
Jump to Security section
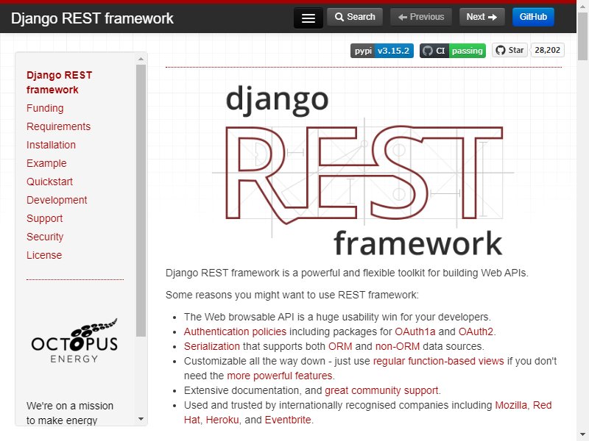point(45,237)
